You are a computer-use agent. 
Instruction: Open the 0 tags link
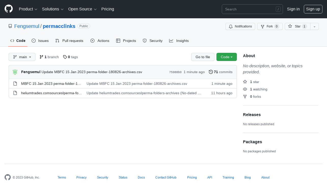coord(71,57)
